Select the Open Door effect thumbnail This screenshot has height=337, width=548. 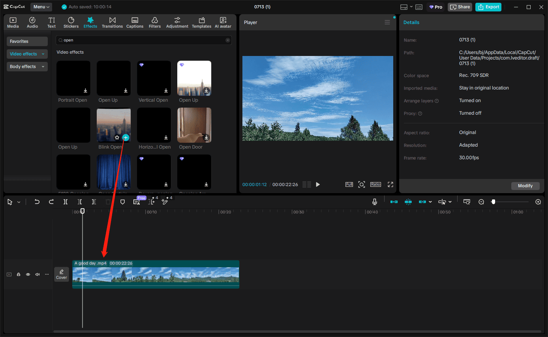(x=194, y=125)
